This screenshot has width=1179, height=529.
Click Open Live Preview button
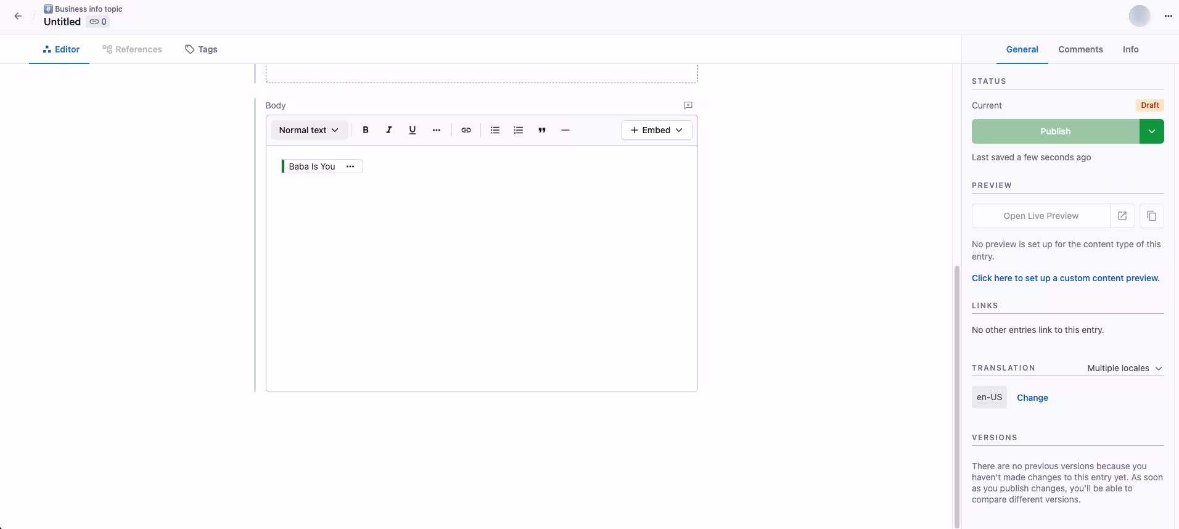point(1041,216)
